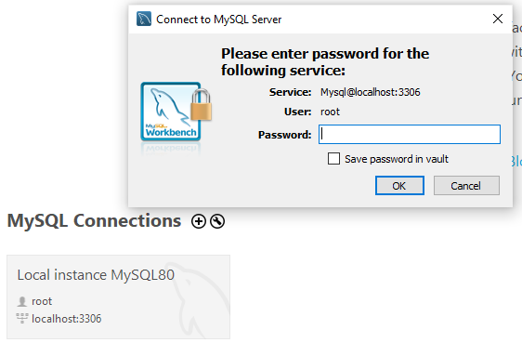522x343 pixels.
Task: Open manage connections wrench icon
Action: 217,221
